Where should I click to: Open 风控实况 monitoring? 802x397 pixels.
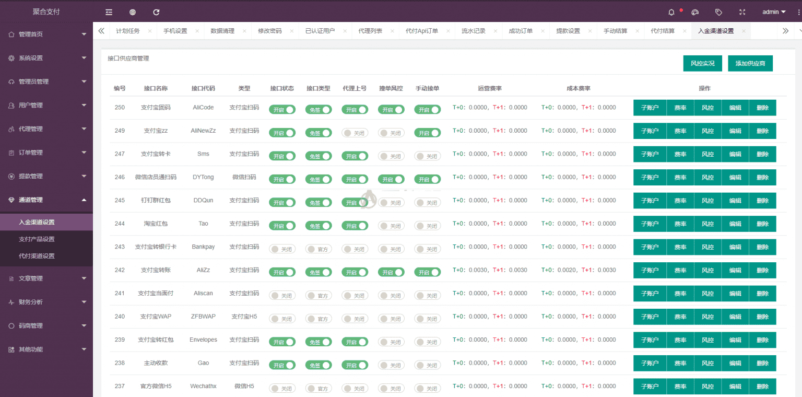702,63
